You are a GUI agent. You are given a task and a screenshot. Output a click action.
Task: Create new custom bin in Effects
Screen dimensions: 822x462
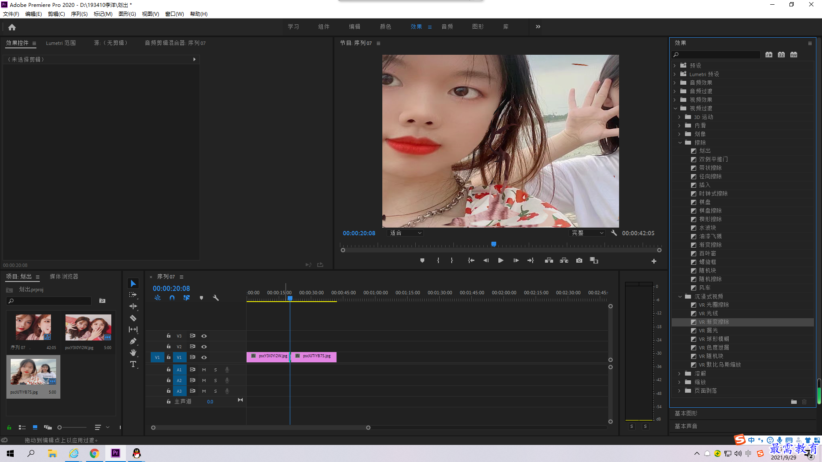(794, 402)
